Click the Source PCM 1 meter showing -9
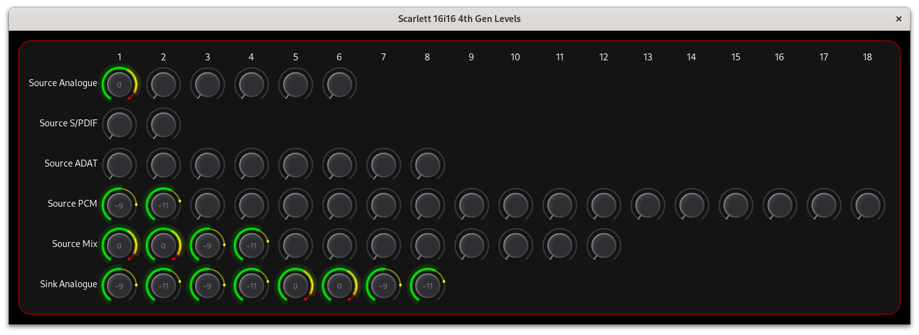Screen dimensions: 919x335 pyautogui.click(x=120, y=204)
